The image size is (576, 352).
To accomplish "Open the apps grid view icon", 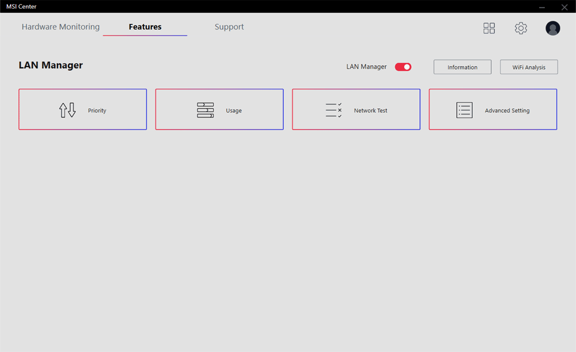I will point(489,28).
